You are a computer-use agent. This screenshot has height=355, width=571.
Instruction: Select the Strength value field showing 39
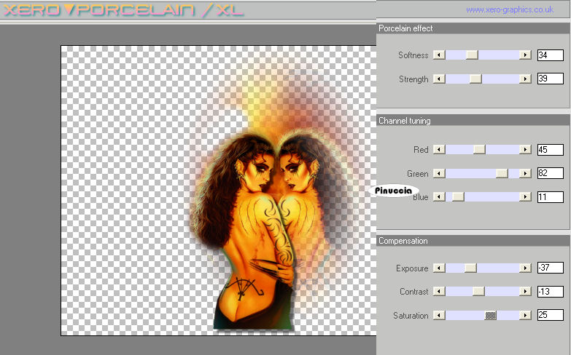tap(551, 79)
